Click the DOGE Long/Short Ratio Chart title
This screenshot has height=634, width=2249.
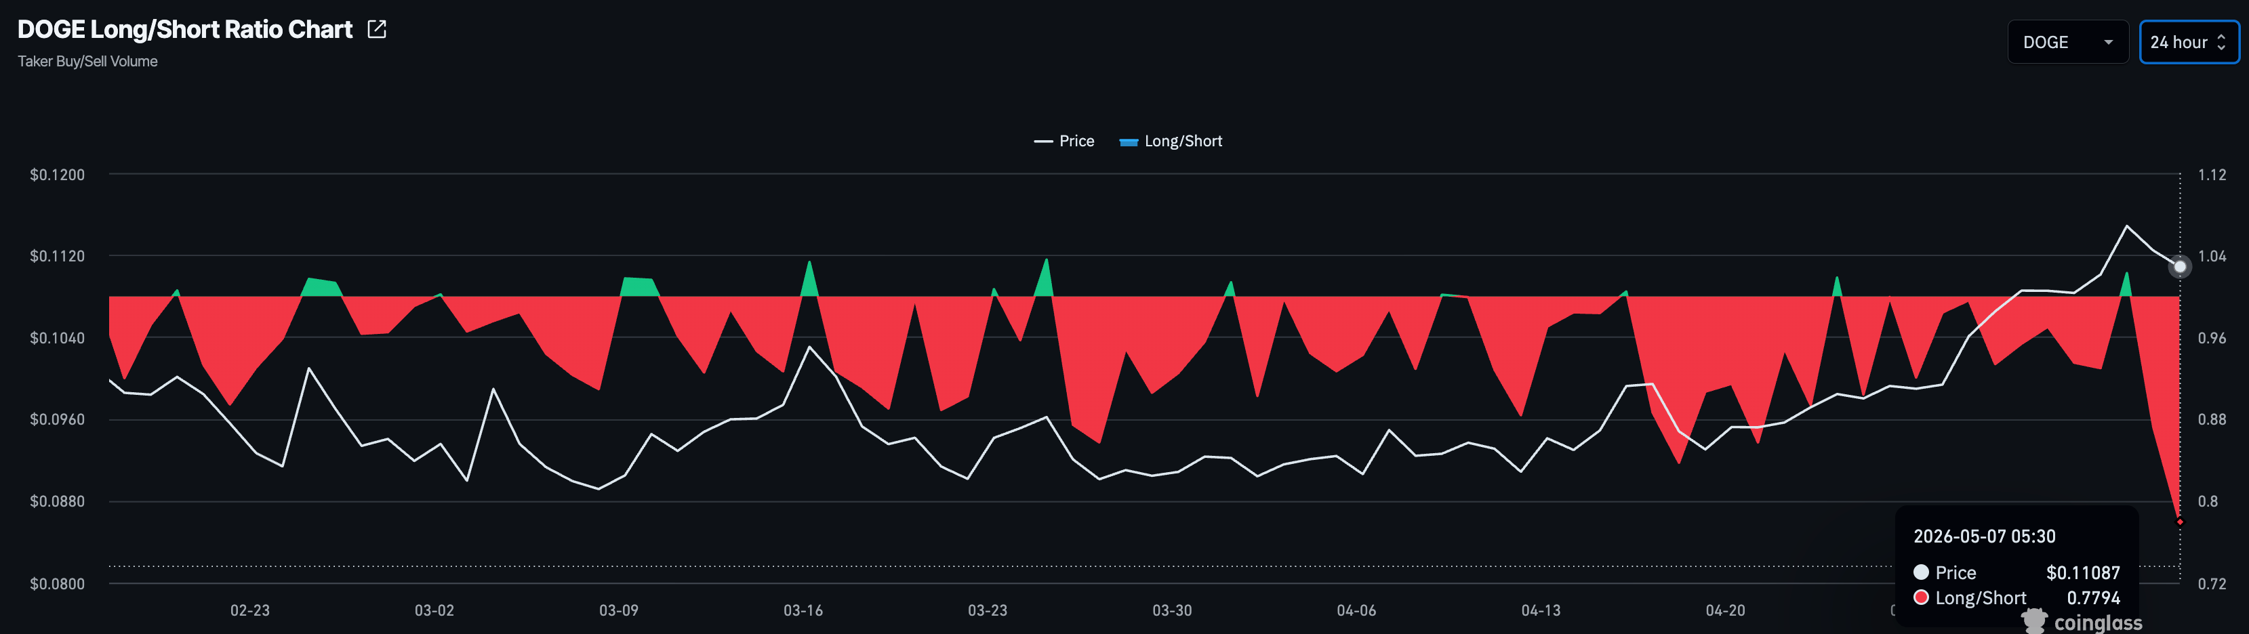coord(185,30)
